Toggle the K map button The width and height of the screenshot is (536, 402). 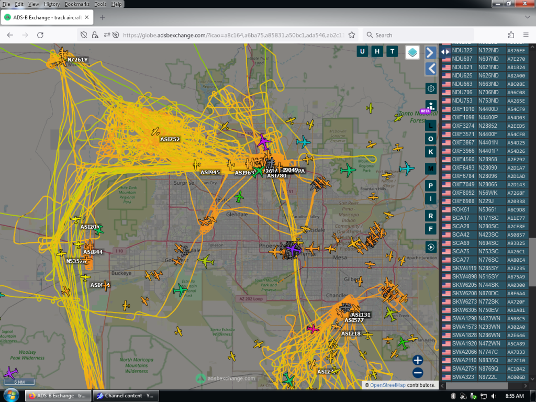[431, 152]
